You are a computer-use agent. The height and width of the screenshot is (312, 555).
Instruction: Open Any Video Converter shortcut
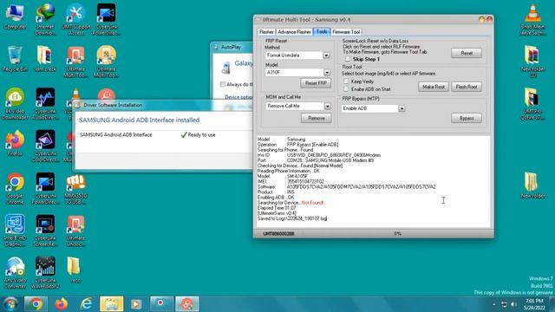pos(15,273)
